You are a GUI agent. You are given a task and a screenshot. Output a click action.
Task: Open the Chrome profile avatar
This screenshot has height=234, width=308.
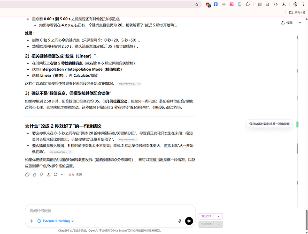[x=295, y=4]
